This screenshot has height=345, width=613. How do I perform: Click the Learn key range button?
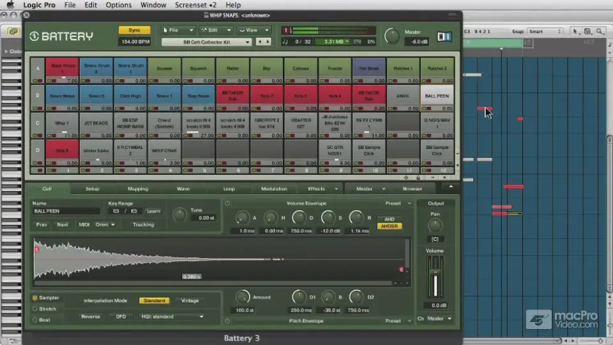coord(153,211)
